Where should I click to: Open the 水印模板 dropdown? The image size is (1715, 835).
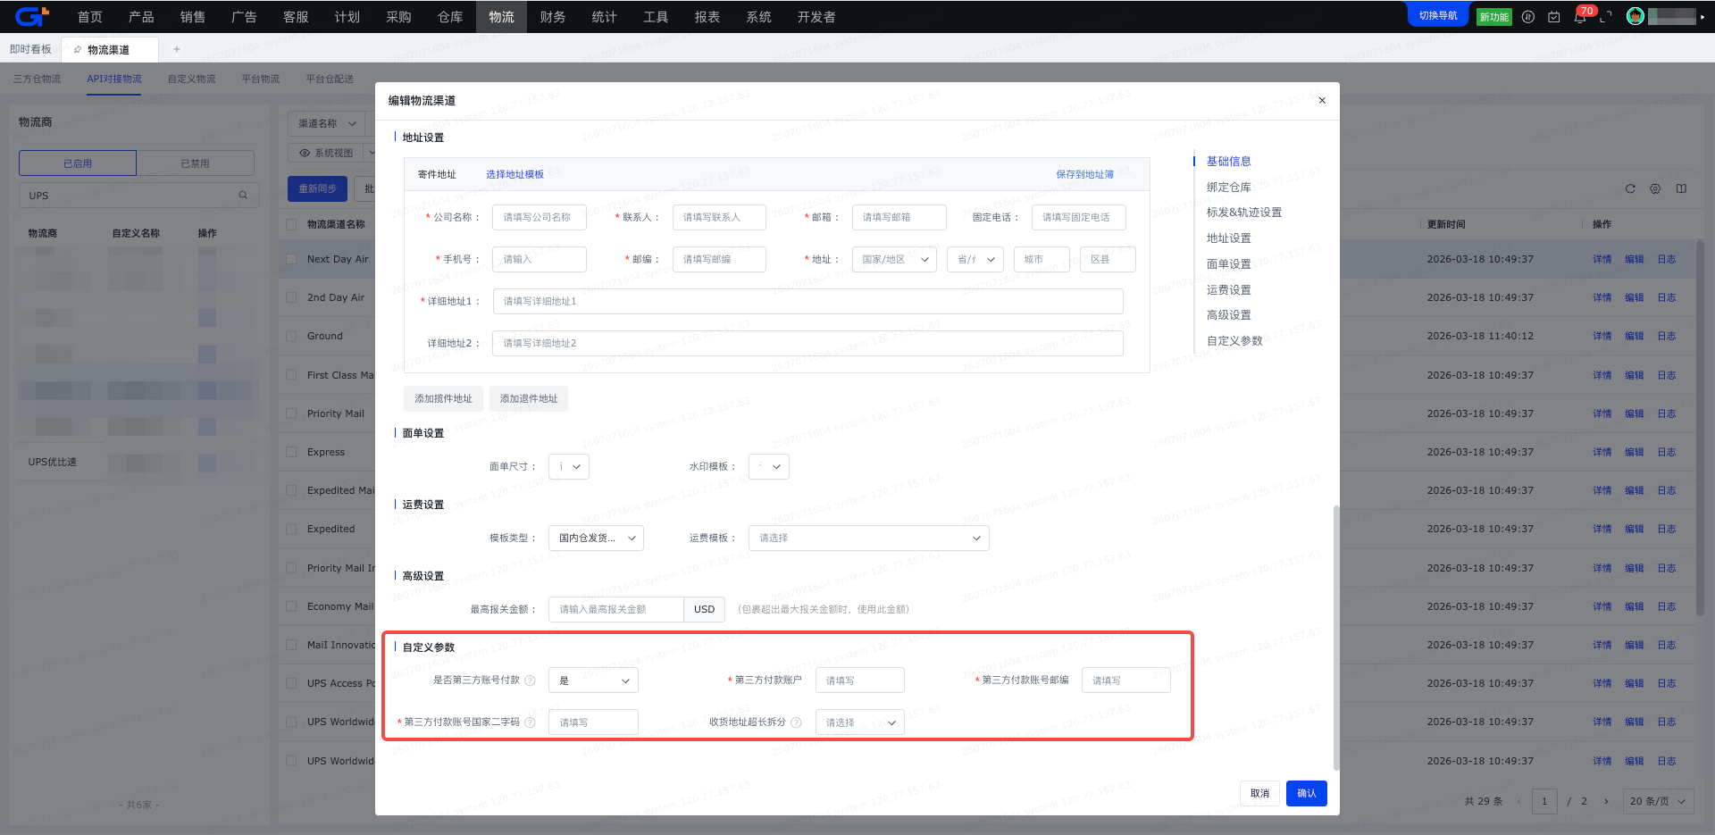click(x=769, y=466)
